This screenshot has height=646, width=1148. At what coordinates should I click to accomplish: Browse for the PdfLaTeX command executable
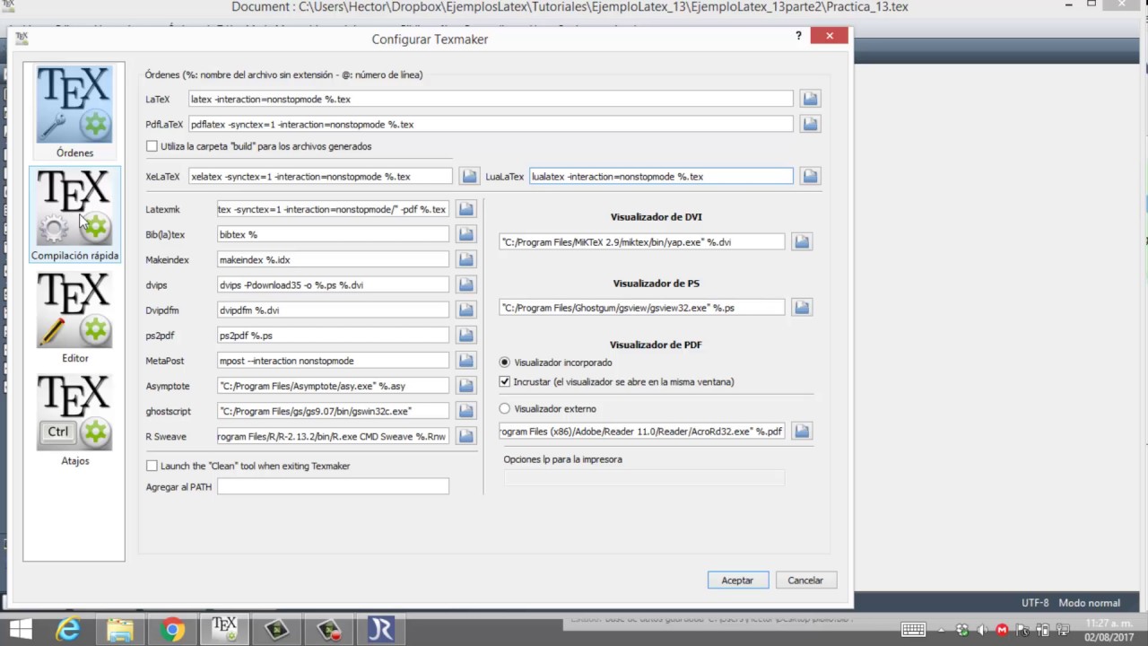(x=810, y=124)
